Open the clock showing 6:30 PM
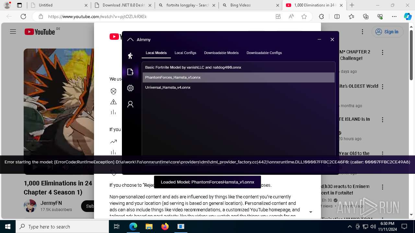This screenshot has height=233, width=415. tap(387, 227)
